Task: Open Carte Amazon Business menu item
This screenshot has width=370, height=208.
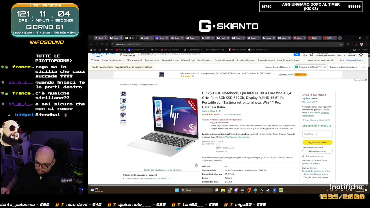Action: [x=288, y=60]
